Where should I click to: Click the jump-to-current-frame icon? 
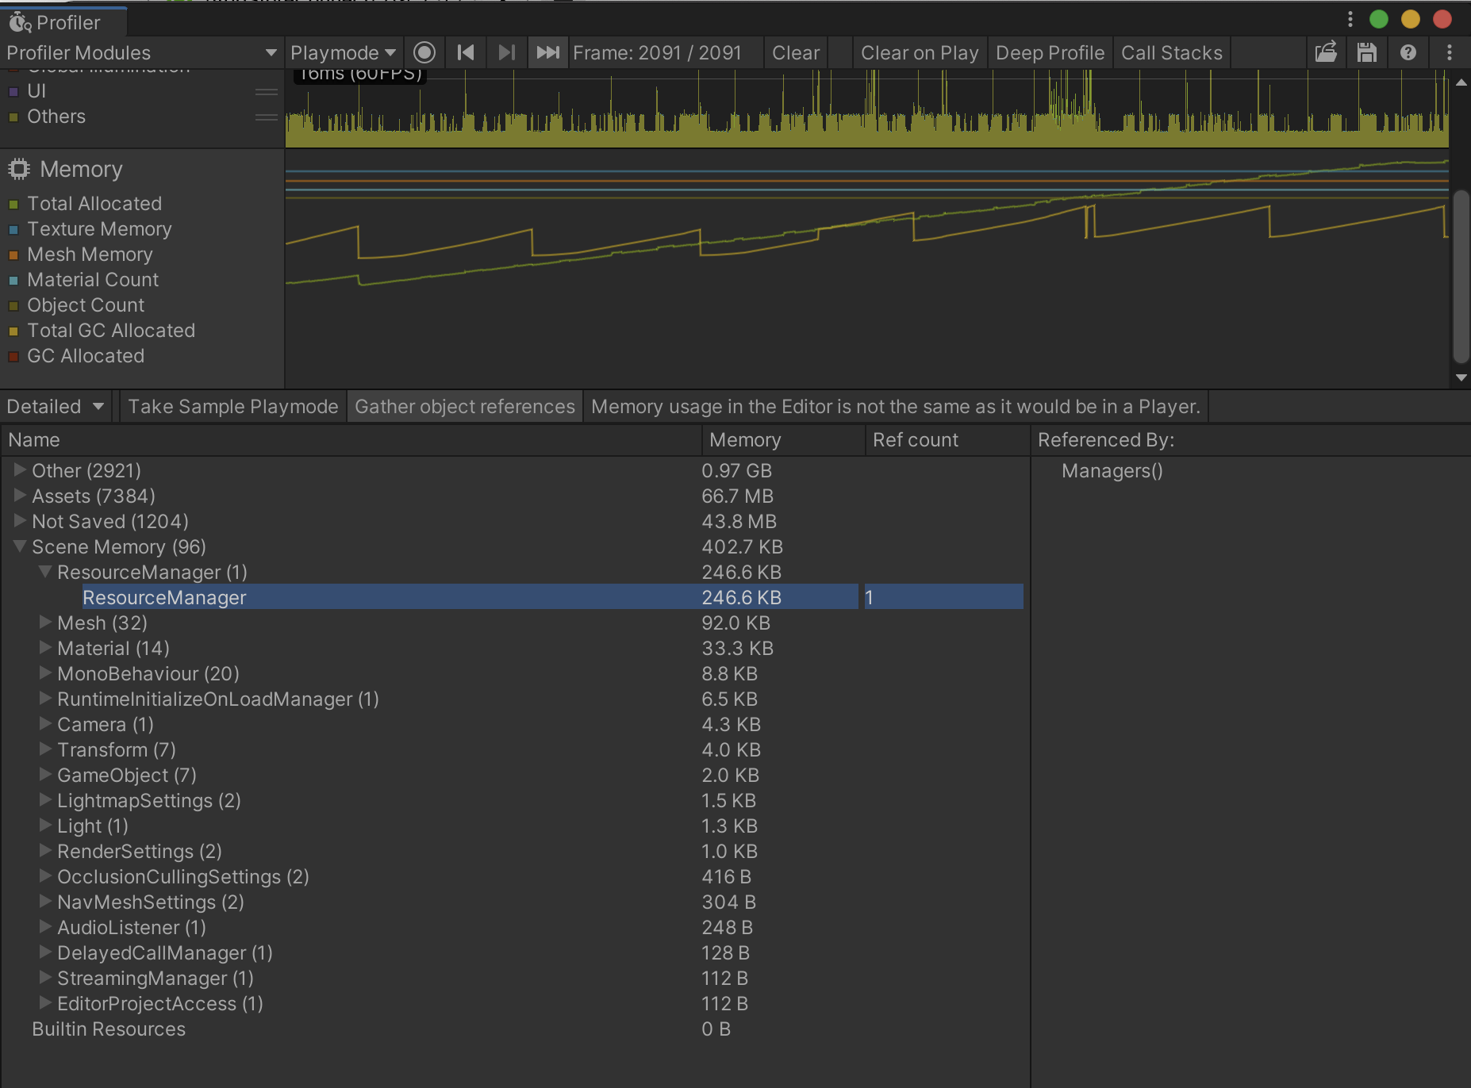[547, 52]
